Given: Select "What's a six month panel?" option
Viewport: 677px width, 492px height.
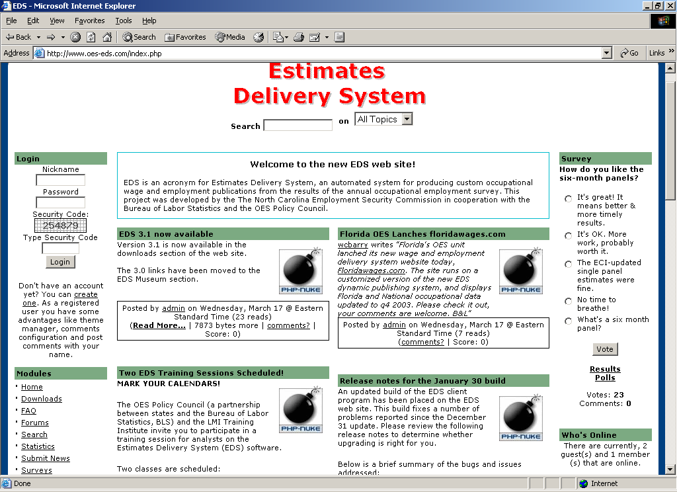Looking at the screenshot, I should (569, 321).
